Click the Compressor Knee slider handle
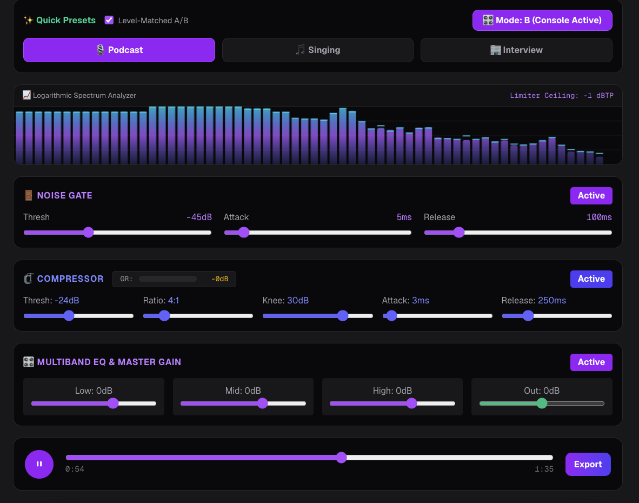 point(343,315)
